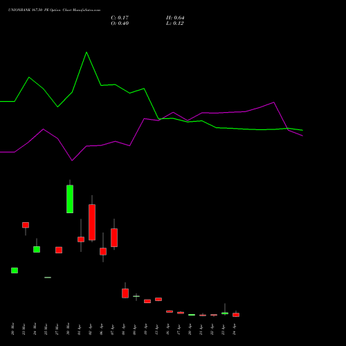The height and width of the screenshot is (346, 346).
Task: Select the low value L: 0.12
Action: [175, 24]
